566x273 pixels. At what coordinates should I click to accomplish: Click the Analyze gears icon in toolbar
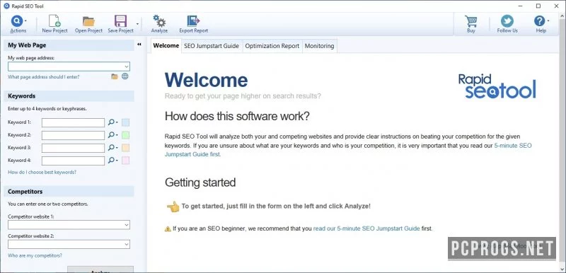click(x=159, y=21)
